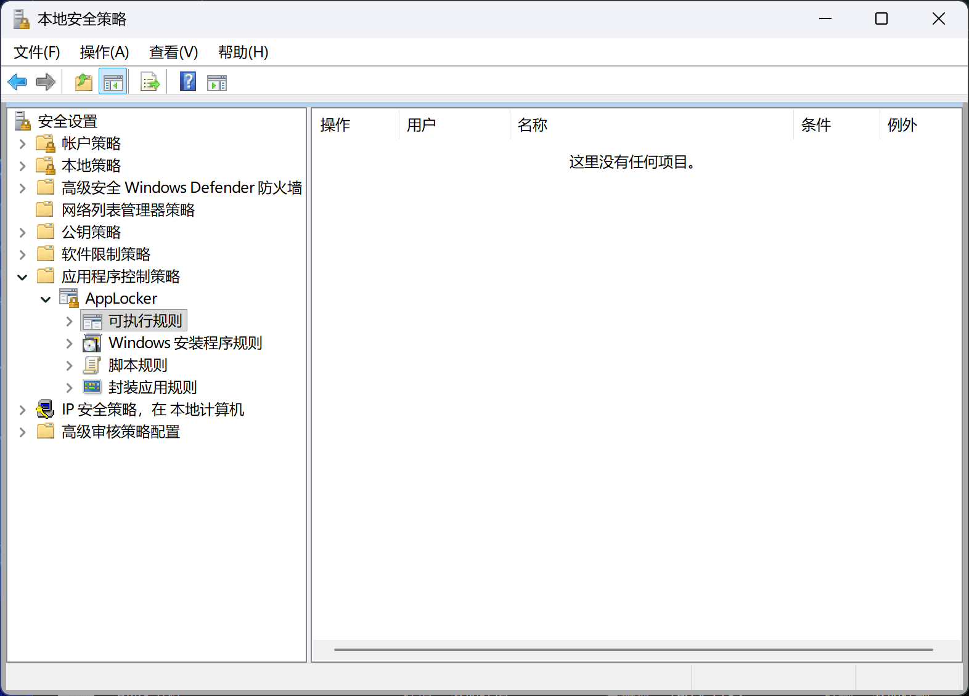
Task: Collapse the 应用程序控制策略 node
Action: point(23,277)
